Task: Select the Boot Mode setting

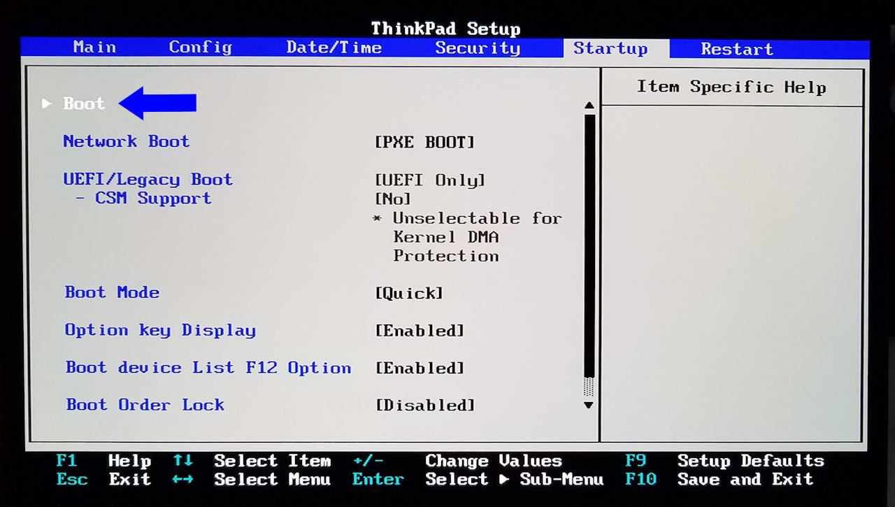Action: tap(112, 292)
